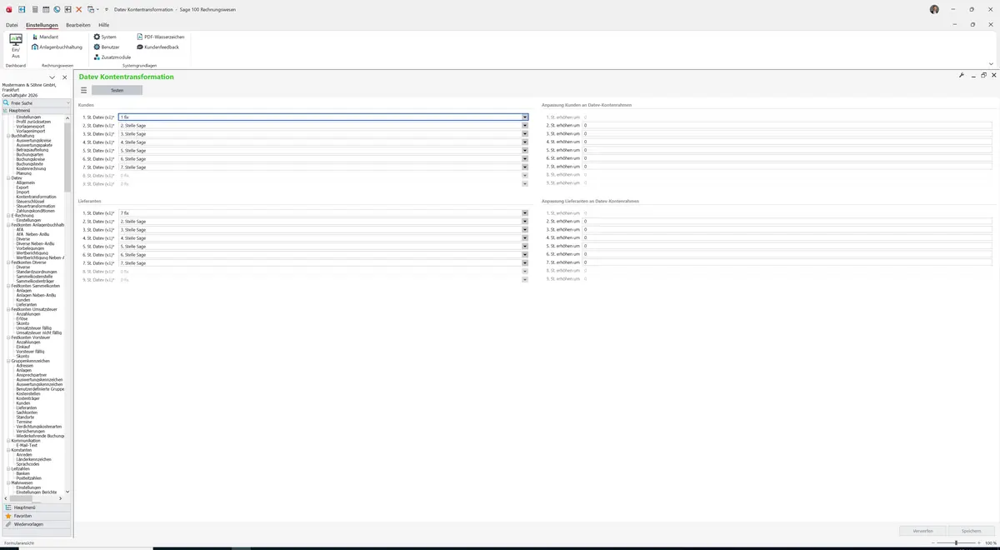Click the red X icon in quick access toolbar
Viewport: 1000px width, 550px height.
pyautogui.click(x=79, y=9)
